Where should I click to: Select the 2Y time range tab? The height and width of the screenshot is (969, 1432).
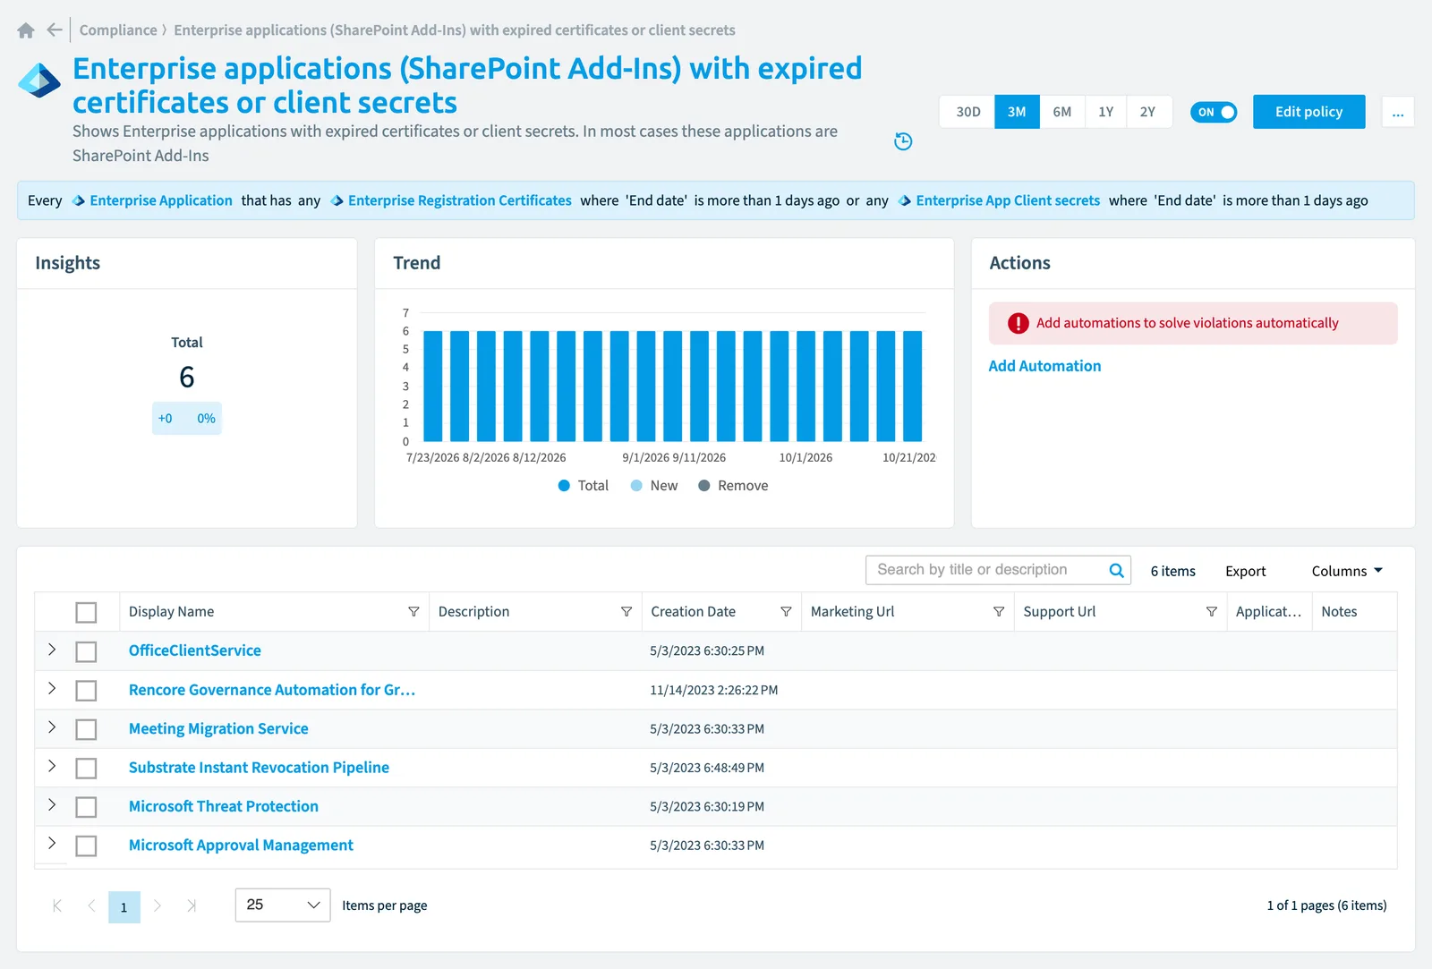[x=1148, y=112]
